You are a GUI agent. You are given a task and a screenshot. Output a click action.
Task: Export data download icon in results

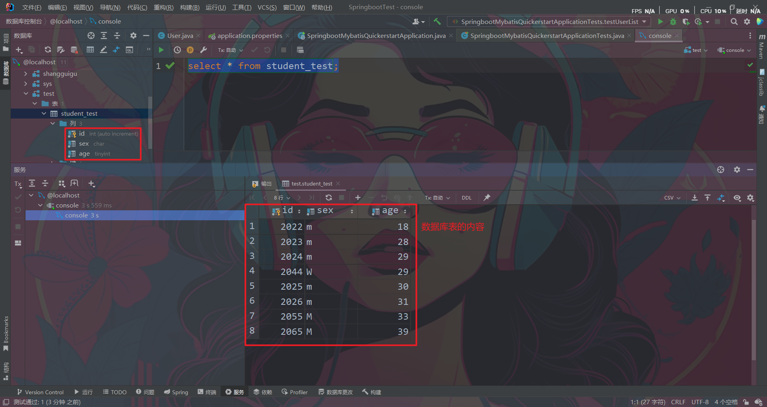coord(695,198)
